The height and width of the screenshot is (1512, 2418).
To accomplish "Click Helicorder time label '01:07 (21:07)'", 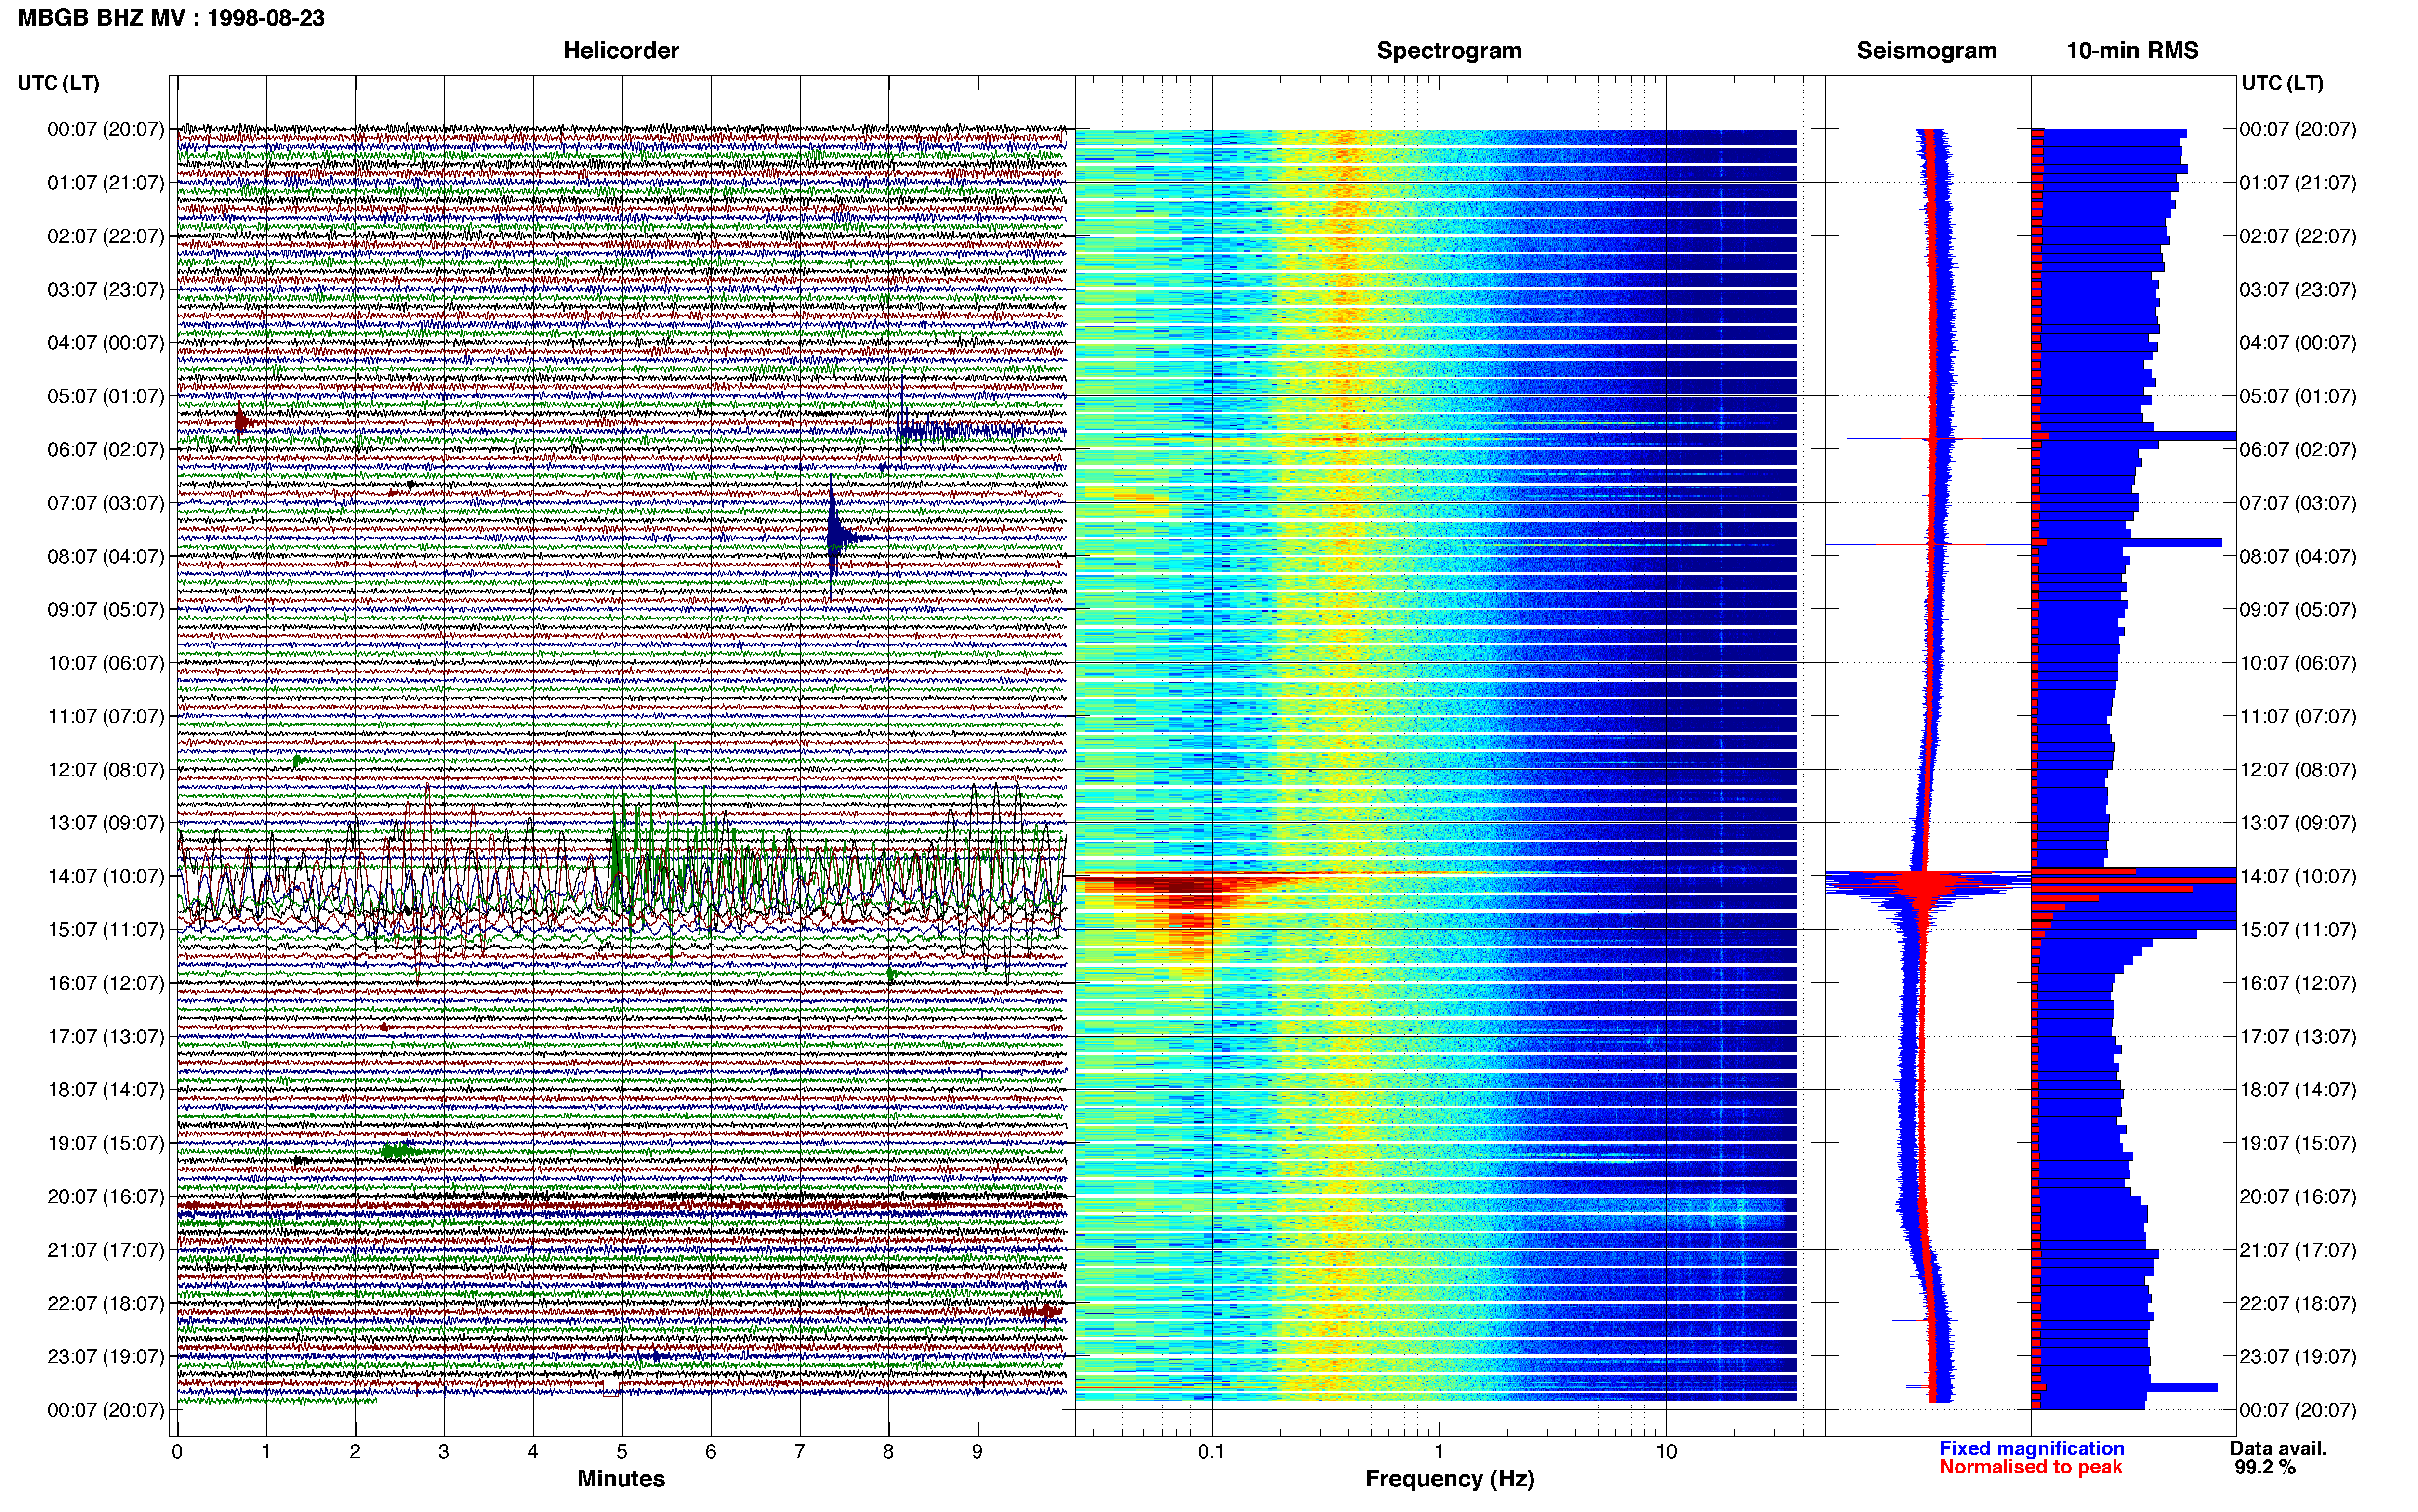I will 106,183.
